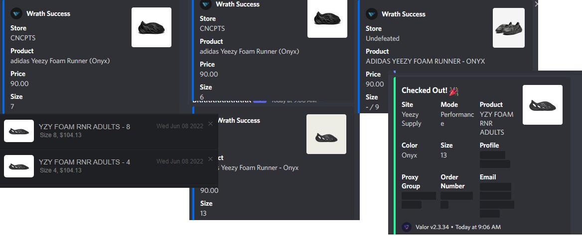Dismiss the YZY FOAM RNR ADULTS - 4 notification
Viewport: 582px width, 236px height.
tap(210, 158)
